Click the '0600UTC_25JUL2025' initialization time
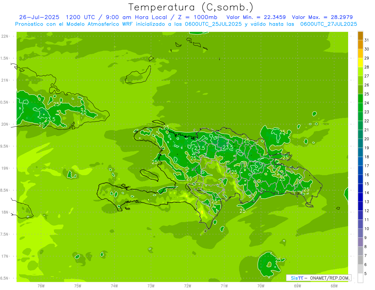Viewport: 375px width, 290px height. click(213, 24)
